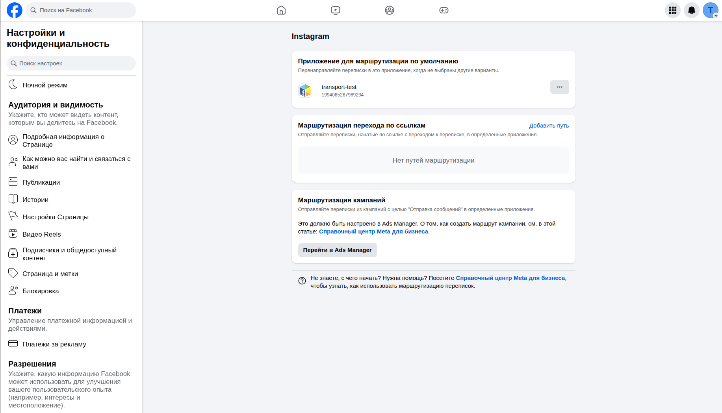The image size is (722, 413).
Task: Open detailed Page information settings
Action: coord(71,141)
